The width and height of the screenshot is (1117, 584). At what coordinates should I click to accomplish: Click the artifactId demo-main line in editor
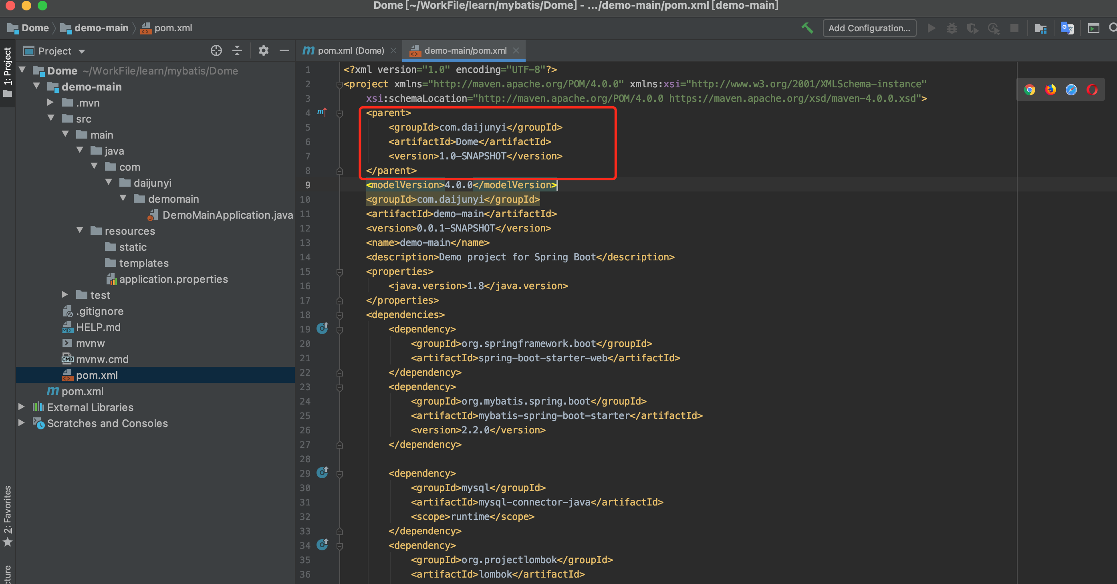pos(462,214)
